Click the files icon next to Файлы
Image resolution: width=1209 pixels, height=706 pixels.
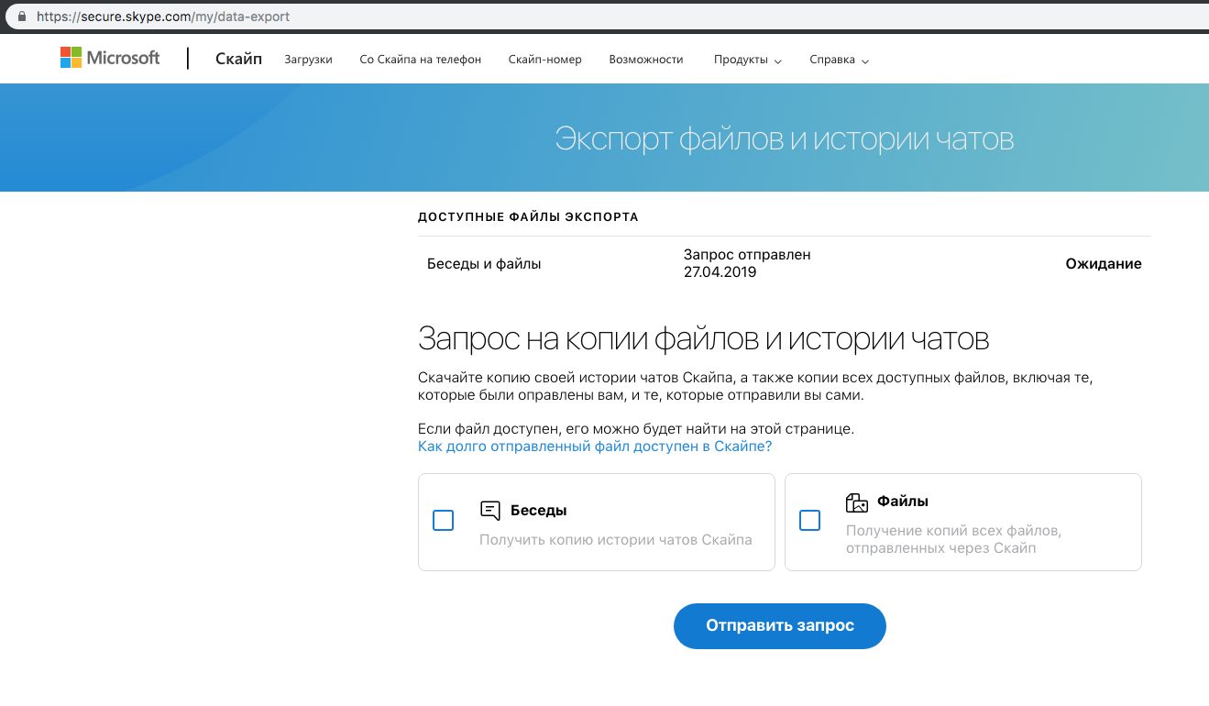pos(856,502)
